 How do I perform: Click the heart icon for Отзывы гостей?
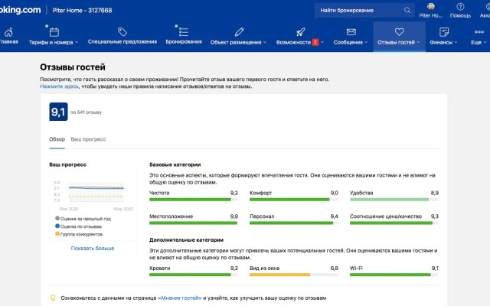pyautogui.click(x=399, y=31)
